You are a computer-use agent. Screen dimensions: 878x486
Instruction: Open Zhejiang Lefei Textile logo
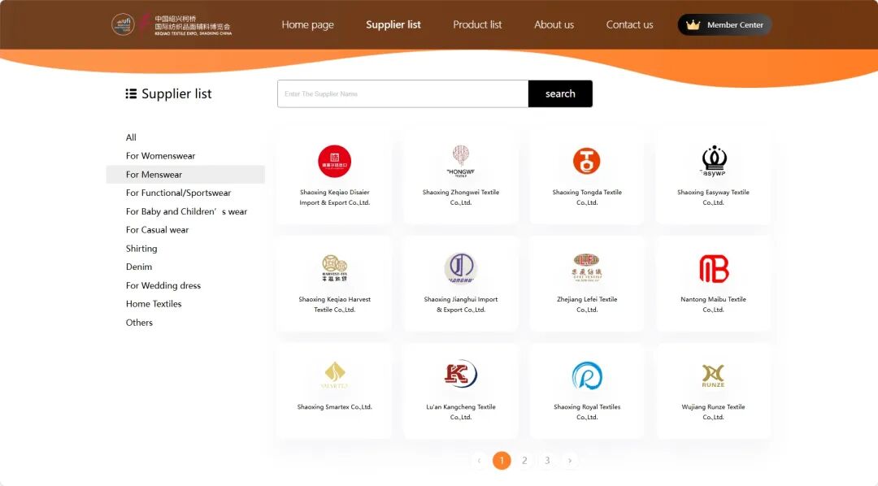pos(586,268)
